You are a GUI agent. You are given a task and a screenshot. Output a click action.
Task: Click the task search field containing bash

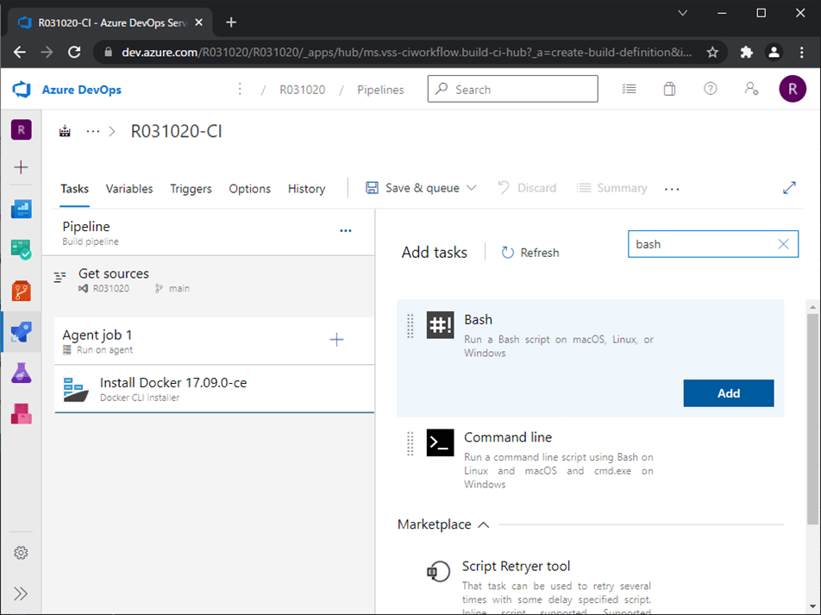713,244
